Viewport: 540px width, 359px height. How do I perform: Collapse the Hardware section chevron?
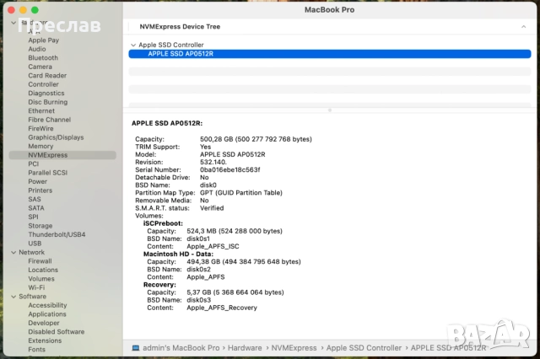[13, 23]
